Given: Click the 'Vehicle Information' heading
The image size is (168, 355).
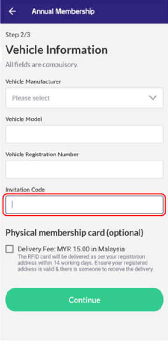Looking at the screenshot, I should 56,50.
